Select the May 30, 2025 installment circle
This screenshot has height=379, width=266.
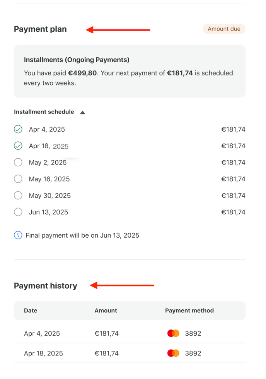pyautogui.click(x=18, y=195)
